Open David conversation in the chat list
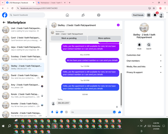The width and height of the screenshot is (168, 134). tap(23, 77)
